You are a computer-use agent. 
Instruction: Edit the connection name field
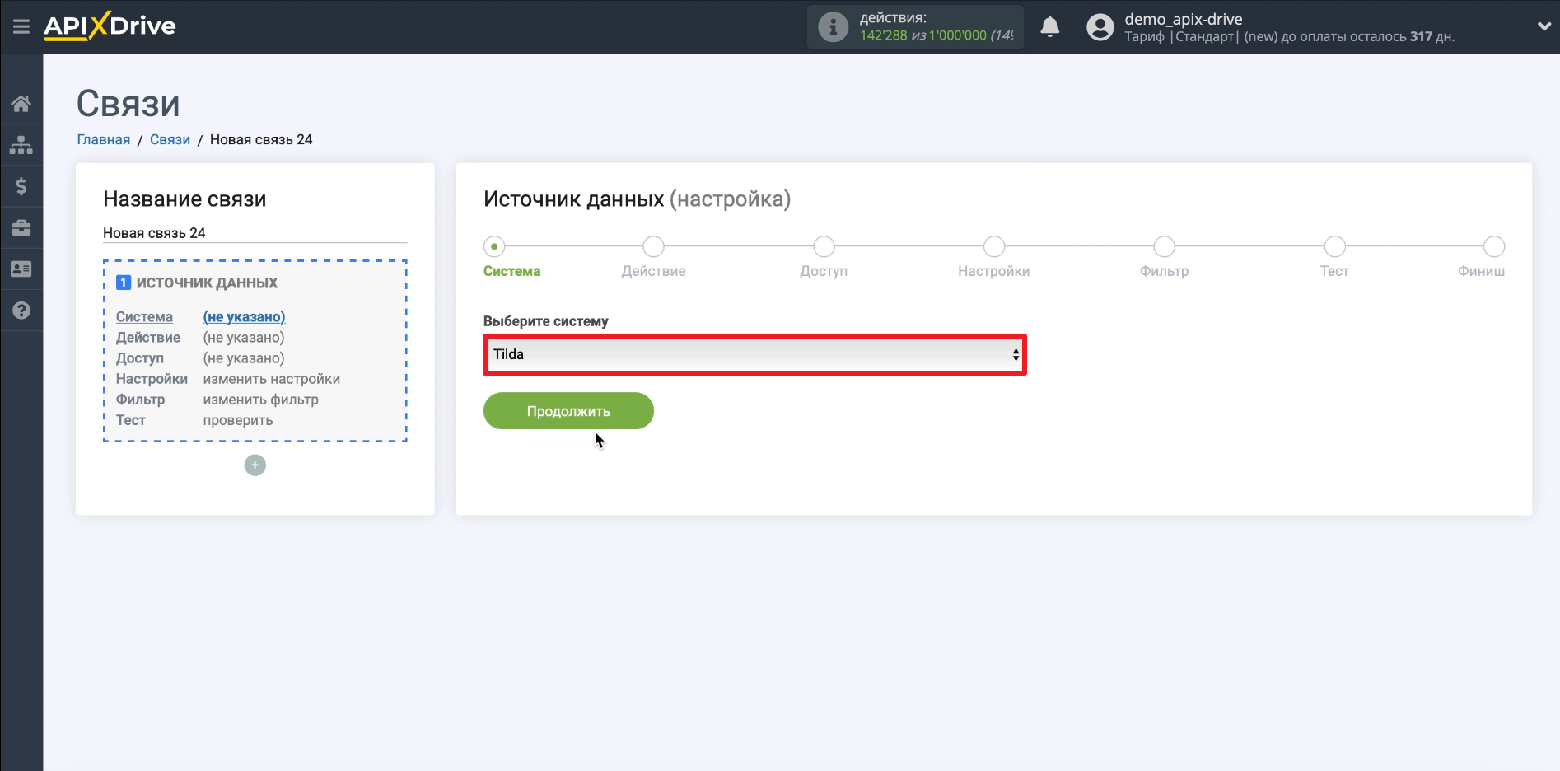coord(255,233)
